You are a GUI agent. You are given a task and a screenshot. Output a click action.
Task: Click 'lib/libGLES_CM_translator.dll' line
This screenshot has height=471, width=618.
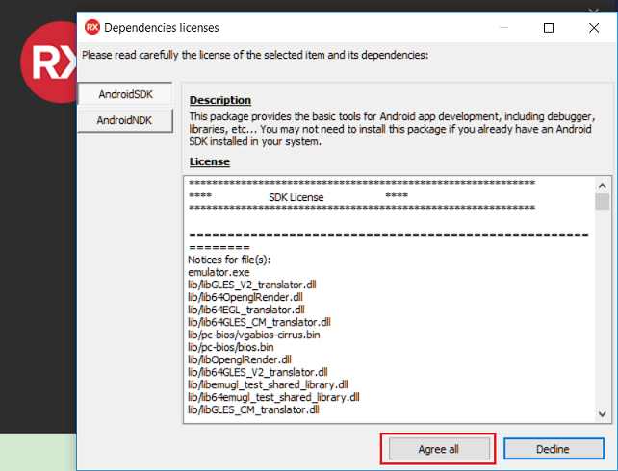pos(253,409)
